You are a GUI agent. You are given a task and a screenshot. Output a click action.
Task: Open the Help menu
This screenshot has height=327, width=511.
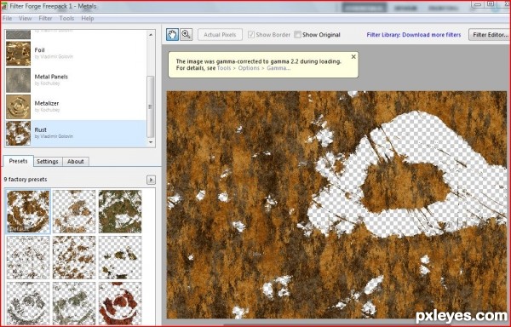pyautogui.click(x=88, y=19)
